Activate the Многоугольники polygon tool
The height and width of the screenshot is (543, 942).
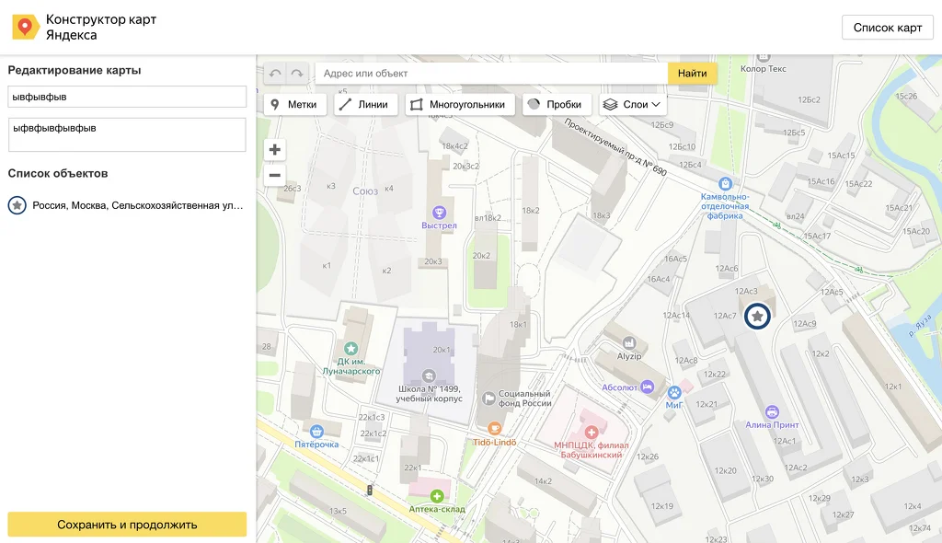click(x=460, y=105)
